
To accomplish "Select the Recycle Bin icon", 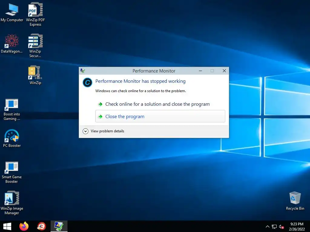I will coord(295,201).
